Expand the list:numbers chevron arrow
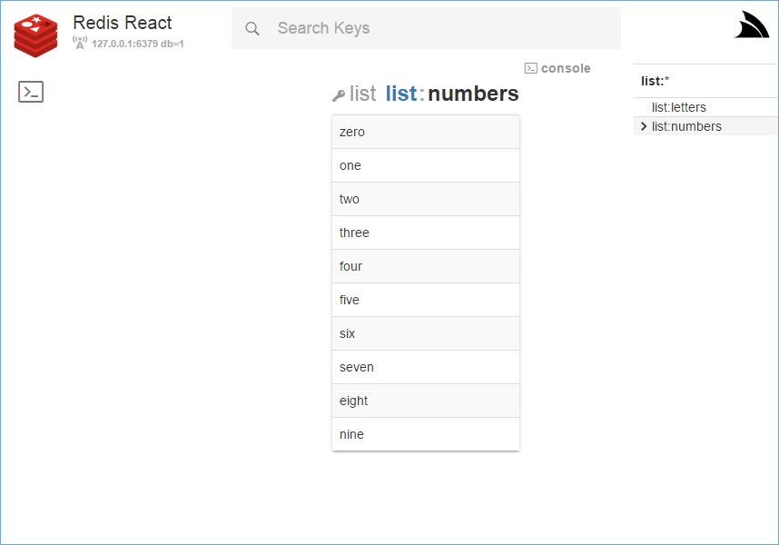Viewport: 779px width, 545px height. click(644, 126)
